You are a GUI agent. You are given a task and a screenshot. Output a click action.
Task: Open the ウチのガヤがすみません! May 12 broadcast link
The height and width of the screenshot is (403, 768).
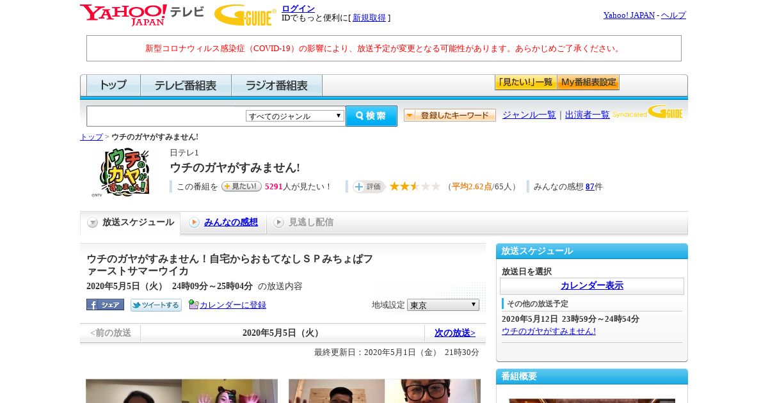tap(548, 331)
